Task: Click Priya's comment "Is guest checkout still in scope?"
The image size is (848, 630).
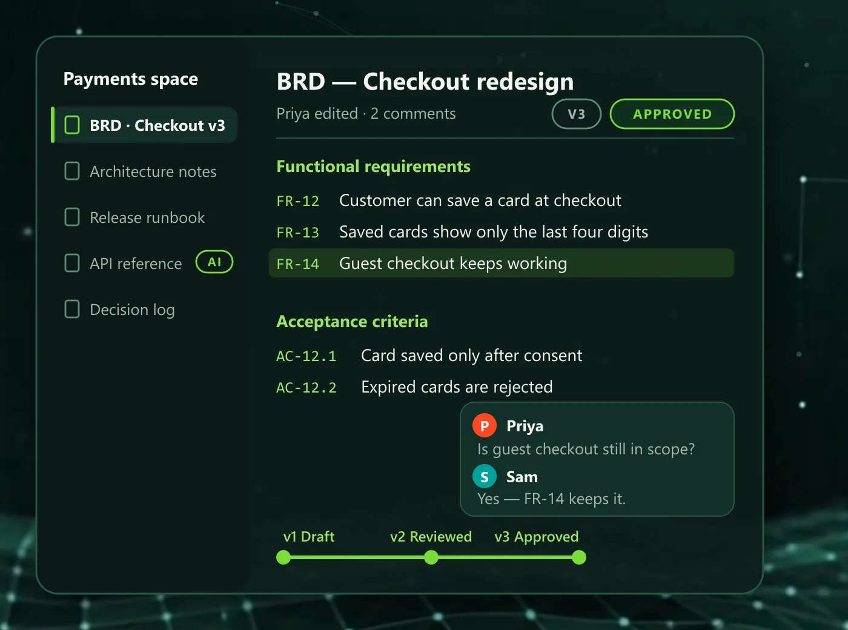Action: 586,449
